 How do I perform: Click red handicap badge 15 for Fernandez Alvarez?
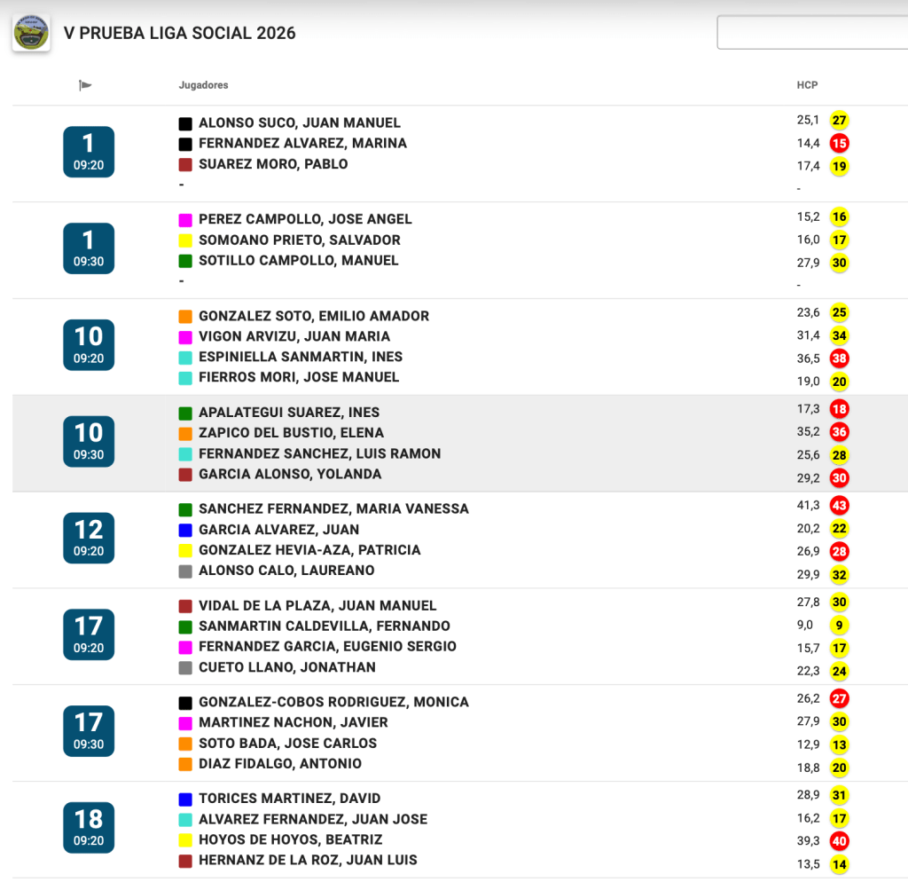(839, 143)
